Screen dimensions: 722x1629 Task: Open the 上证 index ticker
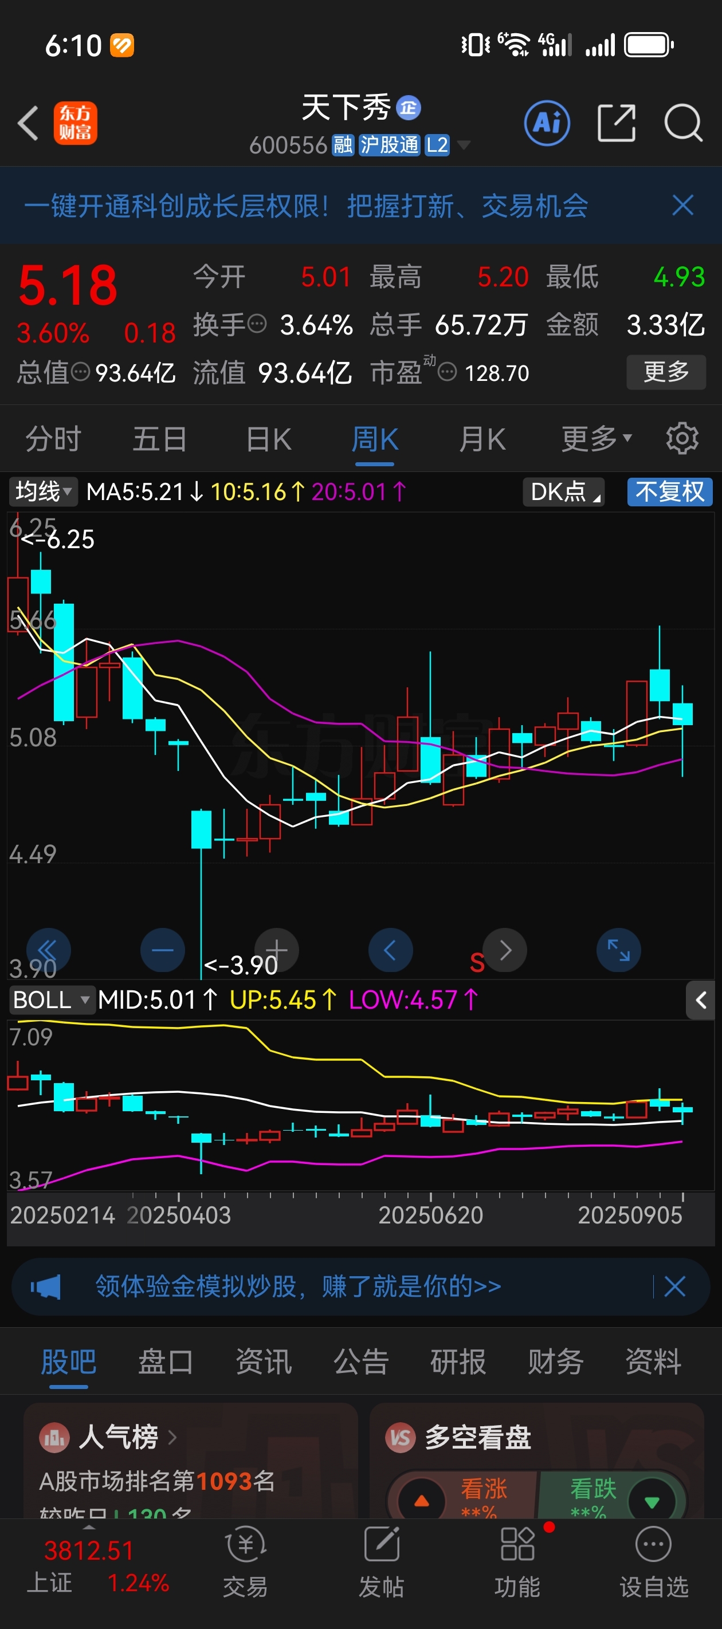(x=98, y=1567)
